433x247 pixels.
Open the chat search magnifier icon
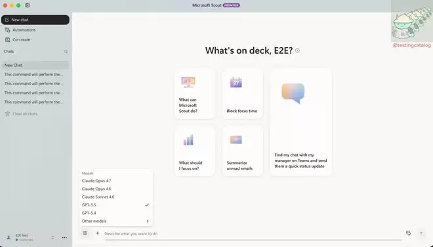(x=66, y=52)
